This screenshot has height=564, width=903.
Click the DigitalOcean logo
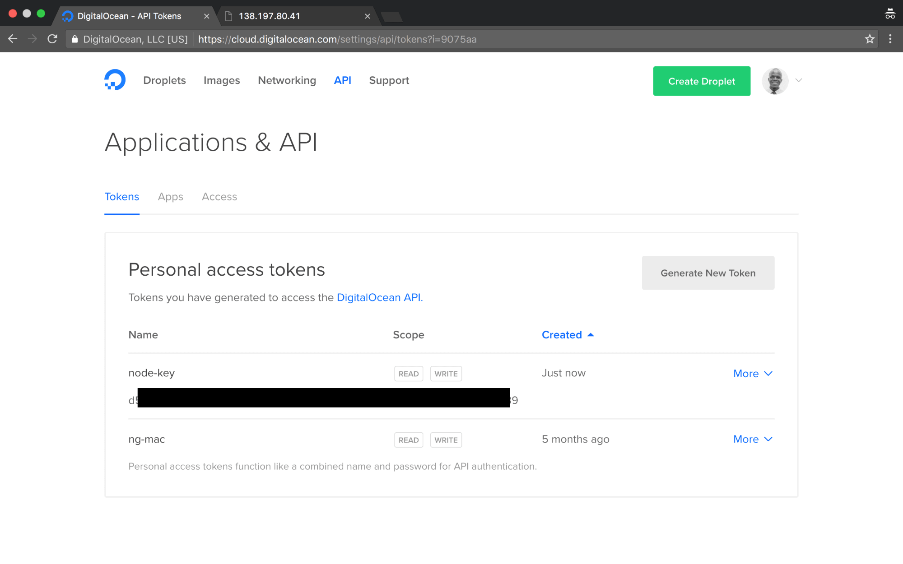tap(115, 80)
